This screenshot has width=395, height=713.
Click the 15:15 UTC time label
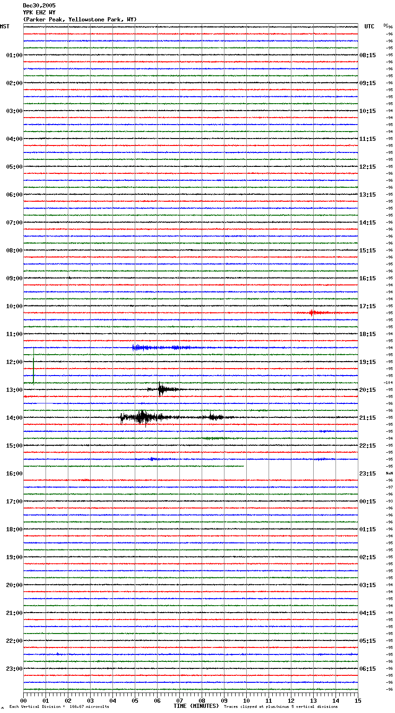tap(368, 251)
